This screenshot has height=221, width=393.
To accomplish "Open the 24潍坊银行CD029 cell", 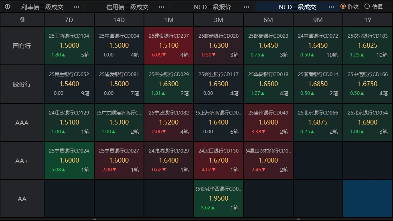I will point(169,161).
